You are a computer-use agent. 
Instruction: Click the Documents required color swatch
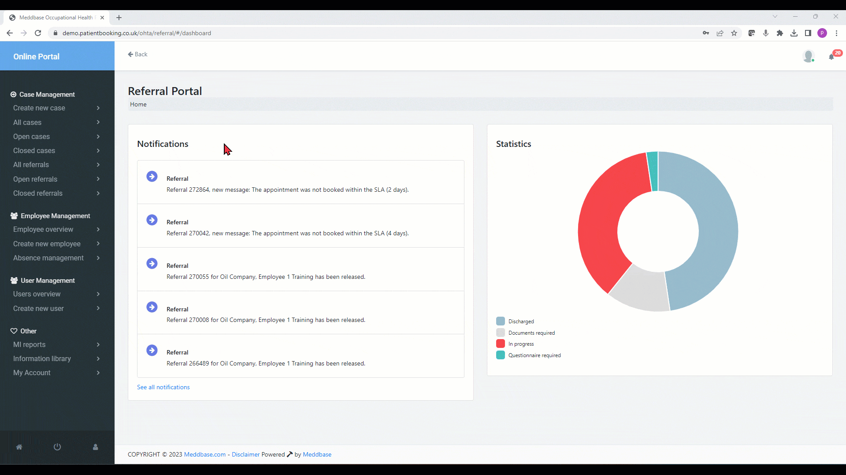pos(501,332)
